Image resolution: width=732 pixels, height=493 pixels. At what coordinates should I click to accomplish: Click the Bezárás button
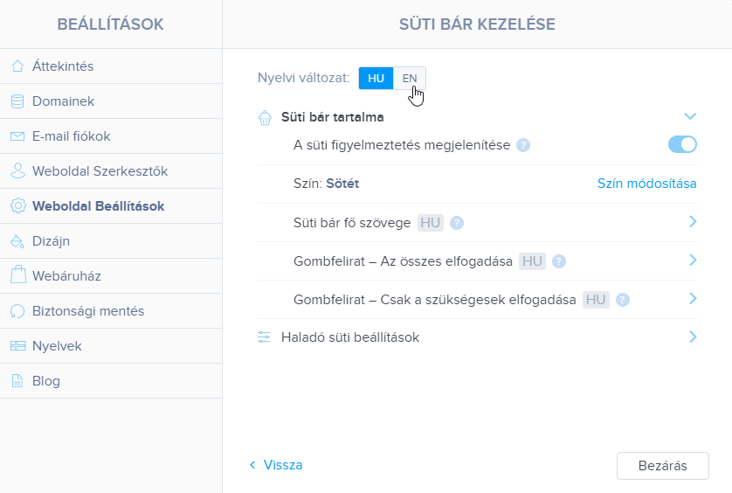click(662, 465)
